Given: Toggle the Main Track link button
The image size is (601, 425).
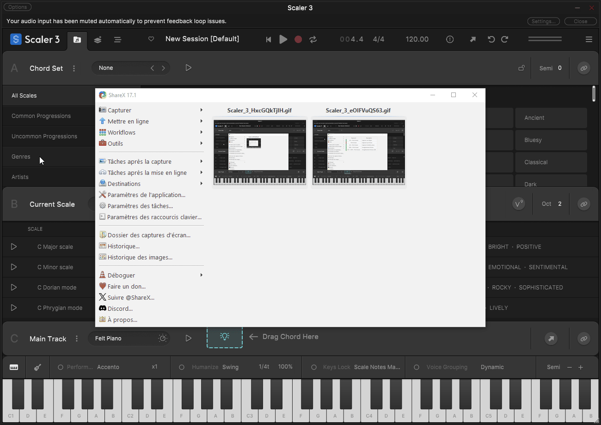Looking at the screenshot, I should 584,339.
